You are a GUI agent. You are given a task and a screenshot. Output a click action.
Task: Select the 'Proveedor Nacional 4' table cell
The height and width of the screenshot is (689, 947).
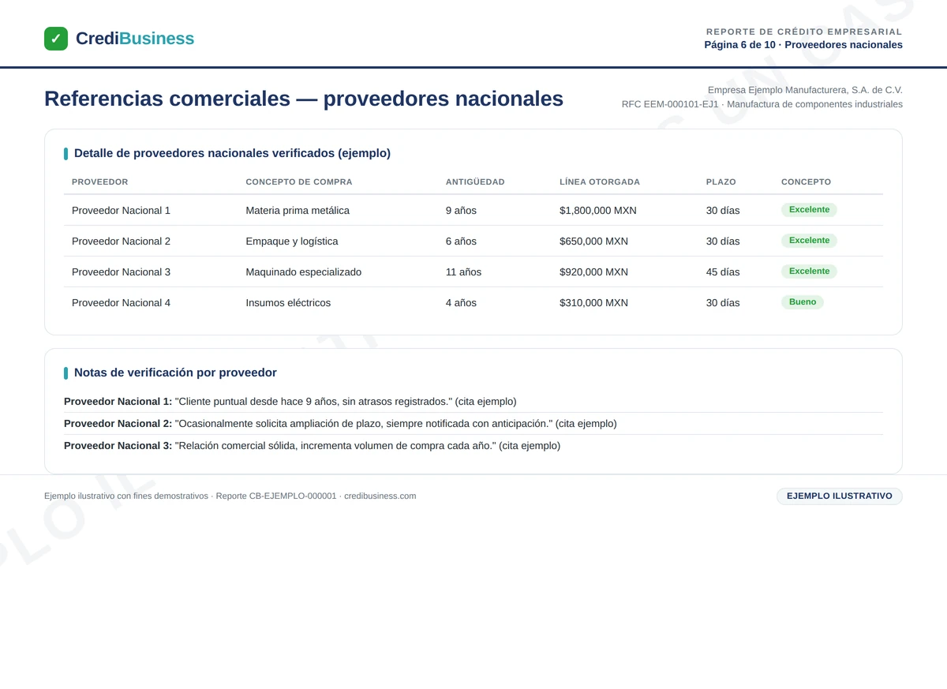[121, 303]
